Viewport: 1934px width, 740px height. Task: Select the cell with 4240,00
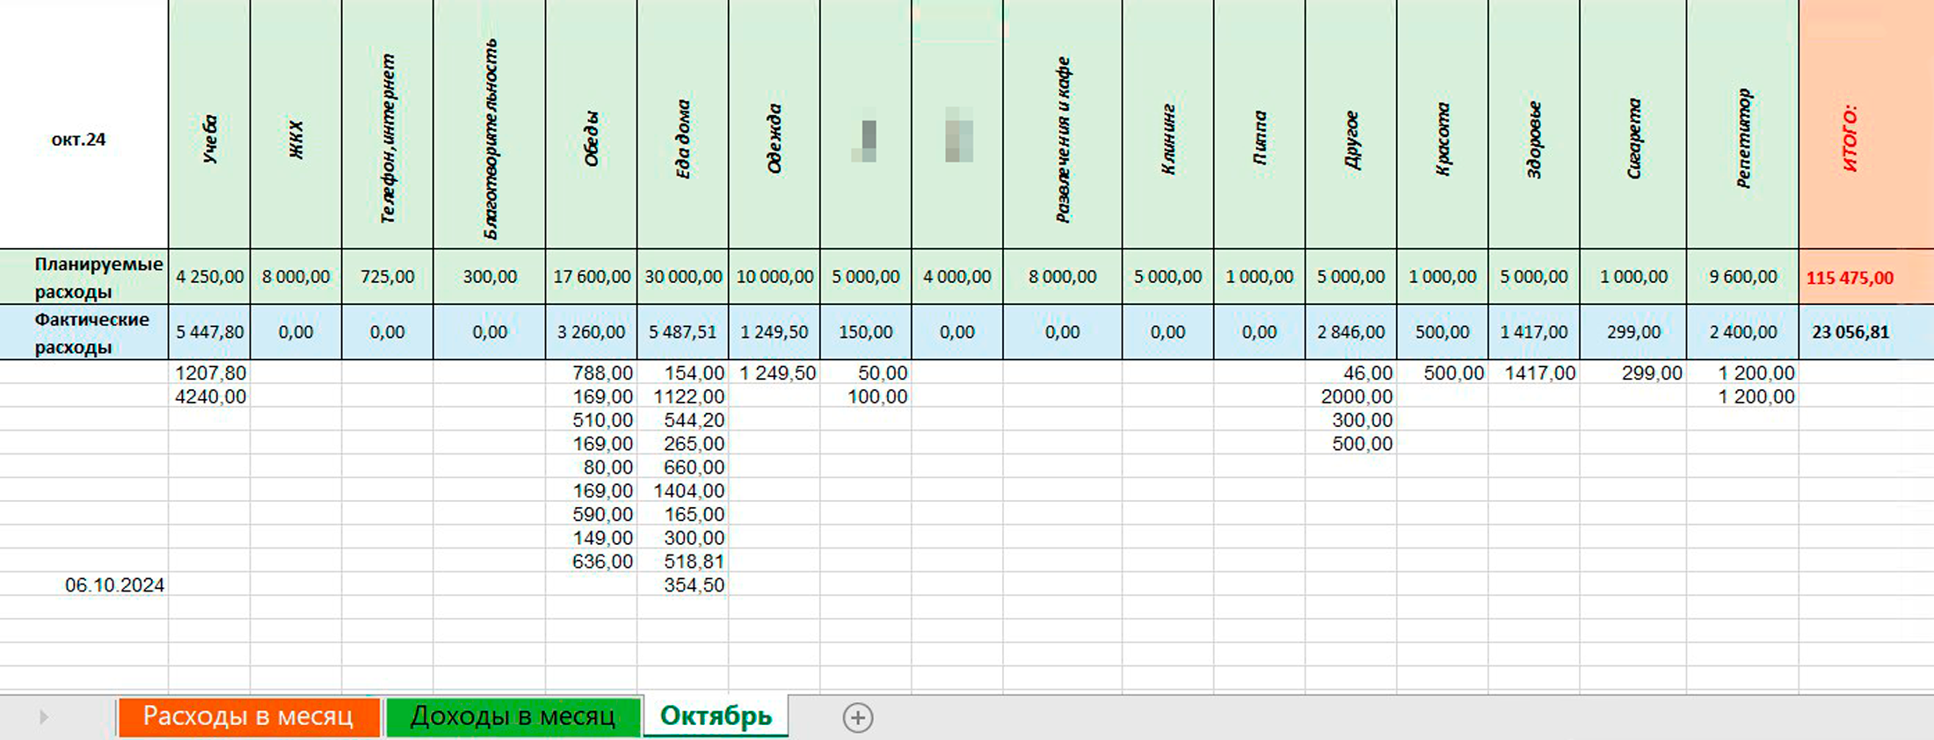pos(209,396)
